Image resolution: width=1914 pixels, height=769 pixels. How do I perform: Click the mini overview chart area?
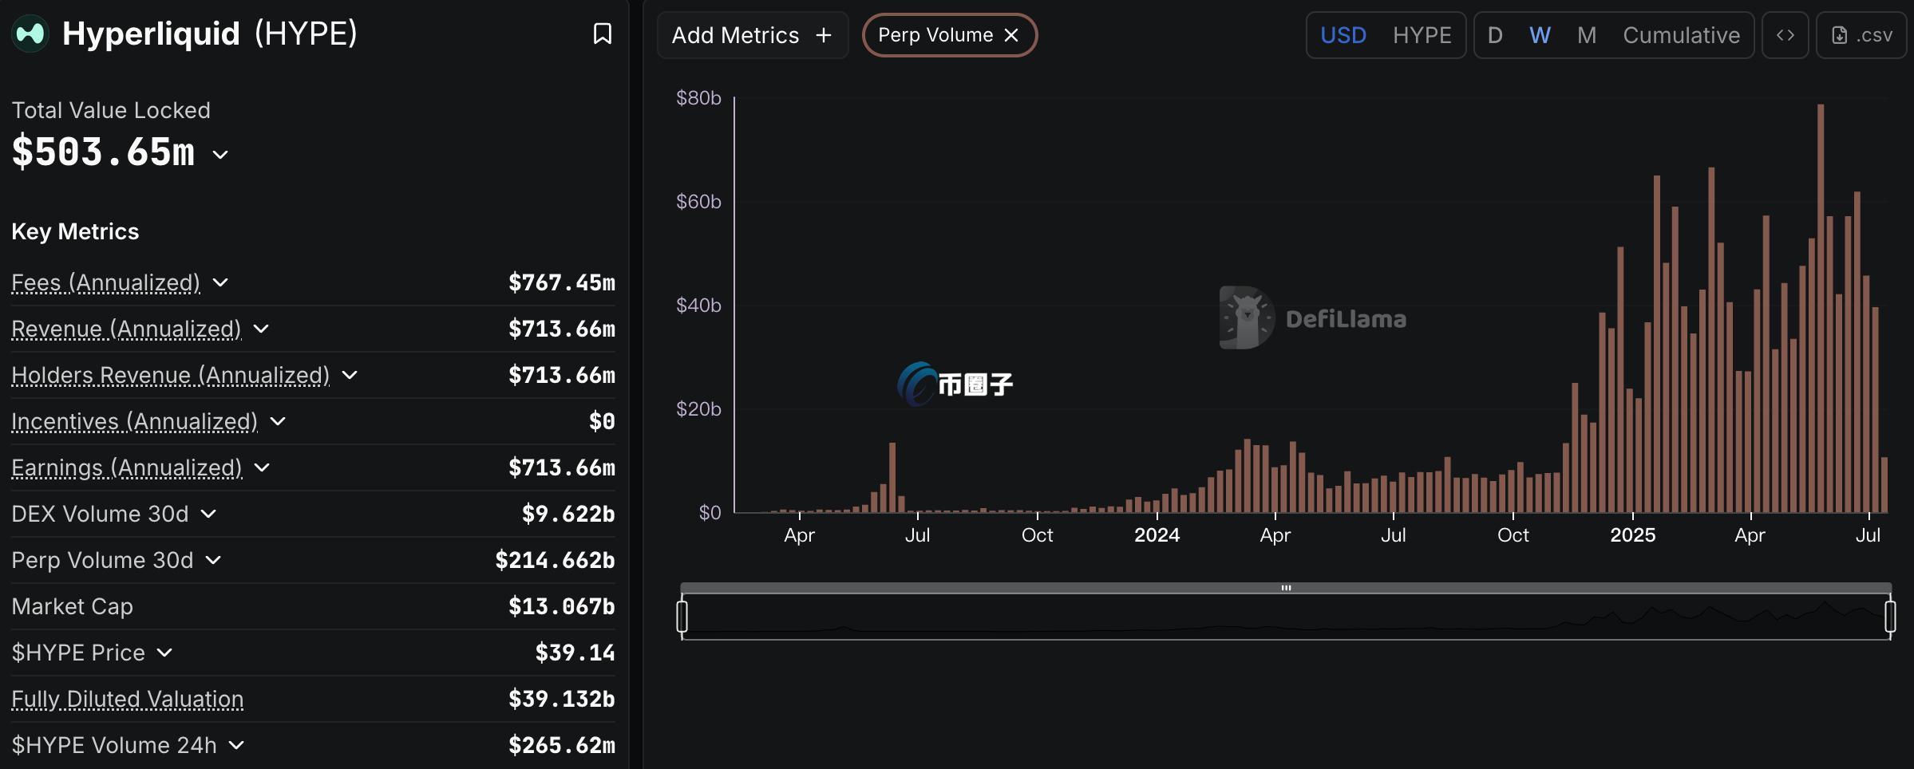tap(1286, 617)
